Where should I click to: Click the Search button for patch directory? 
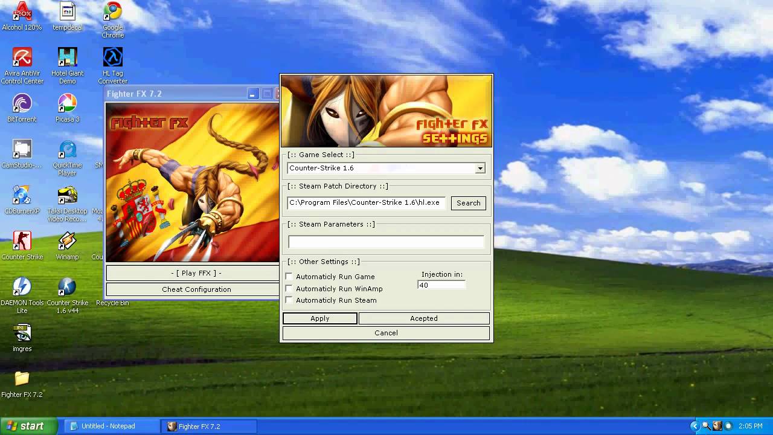468,203
